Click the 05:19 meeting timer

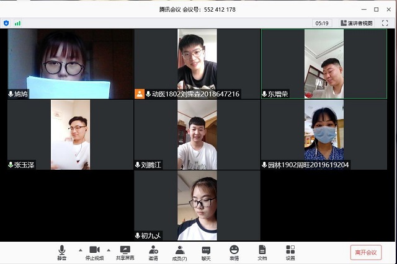(x=322, y=24)
